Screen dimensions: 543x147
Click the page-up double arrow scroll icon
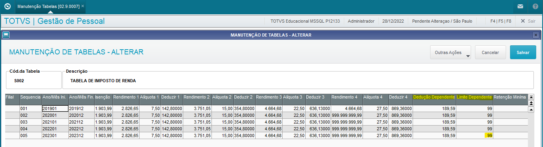click(531, 103)
